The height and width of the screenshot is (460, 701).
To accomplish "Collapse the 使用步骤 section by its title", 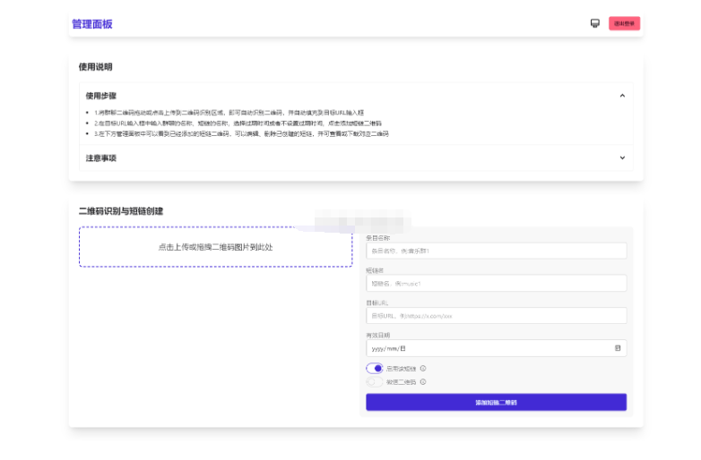I will coord(100,95).
